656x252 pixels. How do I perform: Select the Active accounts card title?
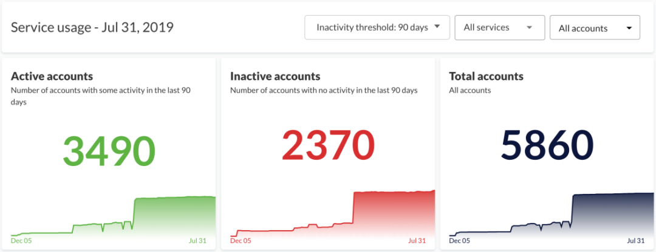(52, 76)
